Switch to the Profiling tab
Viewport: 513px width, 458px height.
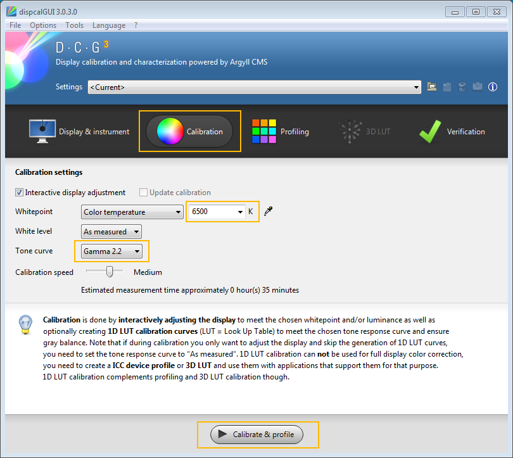click(280, 132)
